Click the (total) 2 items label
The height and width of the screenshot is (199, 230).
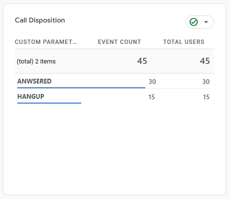click(x=36, y=62)
